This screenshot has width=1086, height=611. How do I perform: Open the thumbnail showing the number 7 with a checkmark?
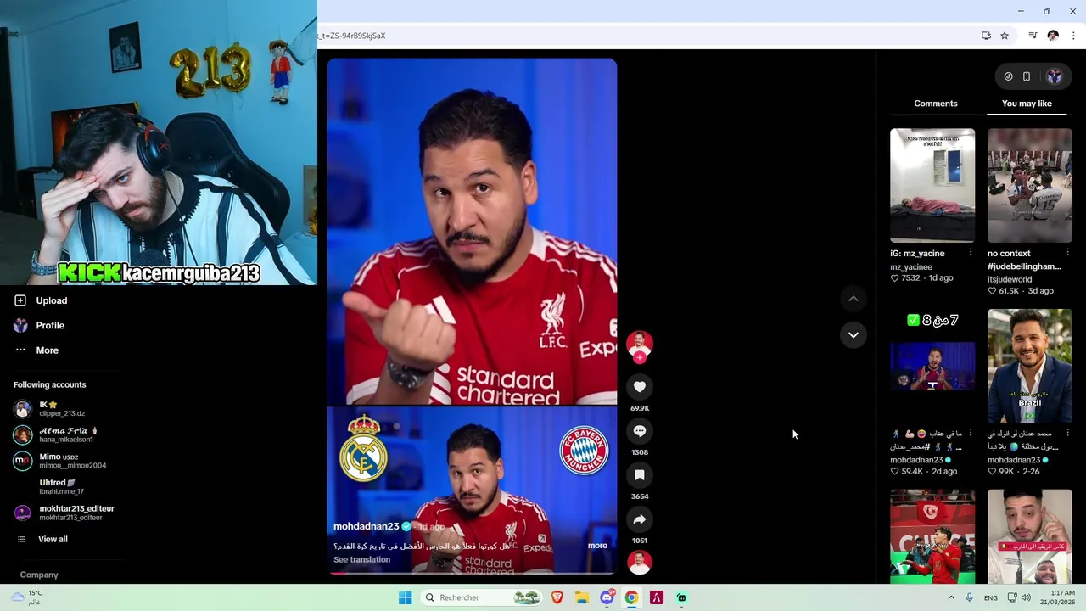click(x=932, y=366)
